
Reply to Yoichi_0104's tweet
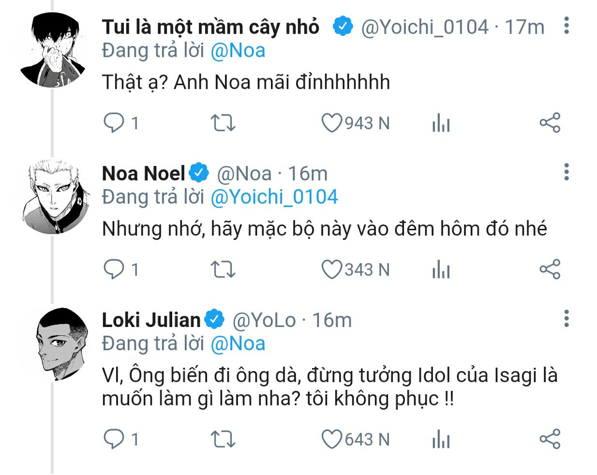(114, 123)
